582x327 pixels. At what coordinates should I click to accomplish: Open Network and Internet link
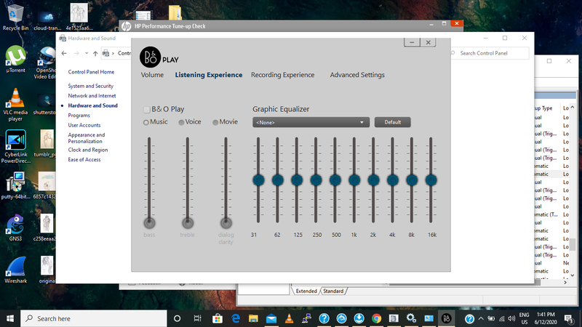(92, 96)
